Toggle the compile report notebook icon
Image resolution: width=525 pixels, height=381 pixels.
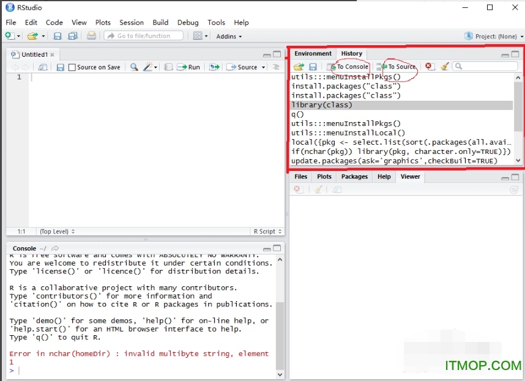coord(168,67)
